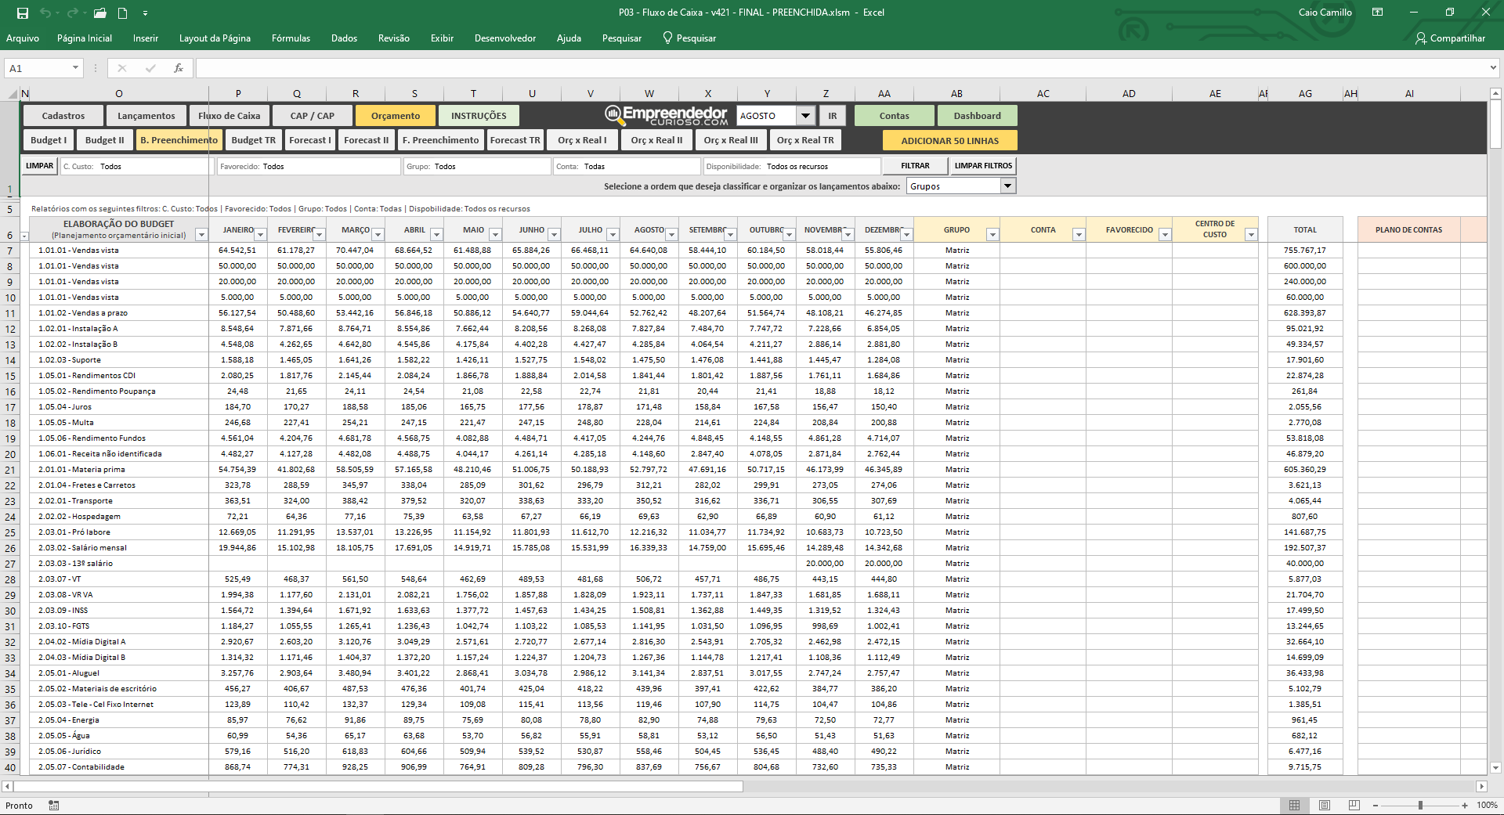Click the Page Layout view icon
The width and height of the screenshot is (1504, 815).
click(1325, 805)
